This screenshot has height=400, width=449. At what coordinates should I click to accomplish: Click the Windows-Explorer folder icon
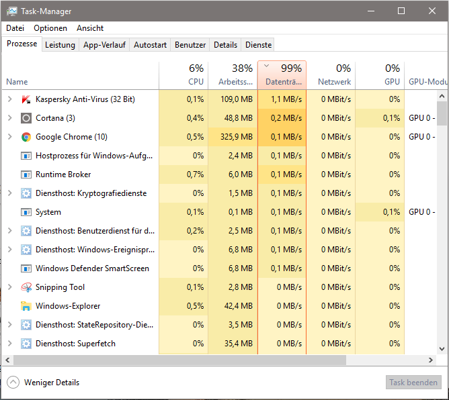(x=26, y=306)
